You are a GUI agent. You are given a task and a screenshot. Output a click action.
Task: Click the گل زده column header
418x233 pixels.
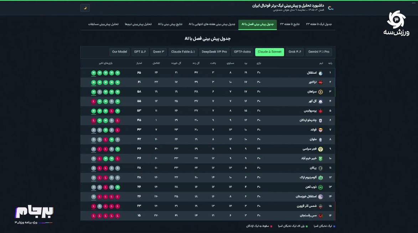196,63
